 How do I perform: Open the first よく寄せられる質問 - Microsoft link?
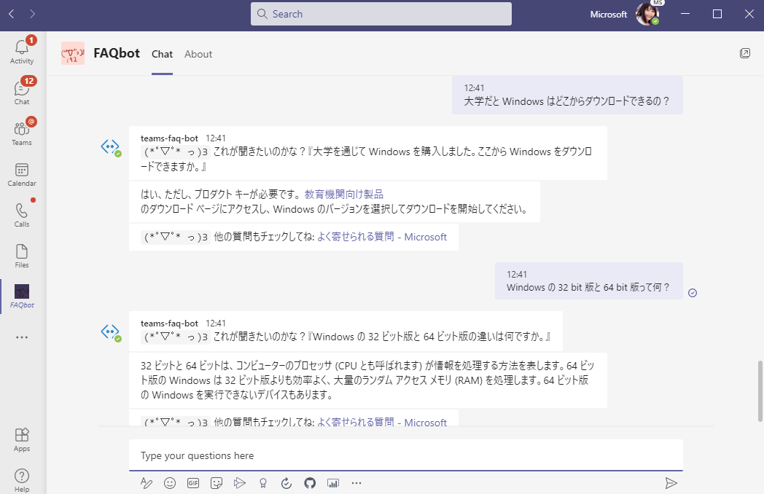pyautogui.click(x=382, y=237)
